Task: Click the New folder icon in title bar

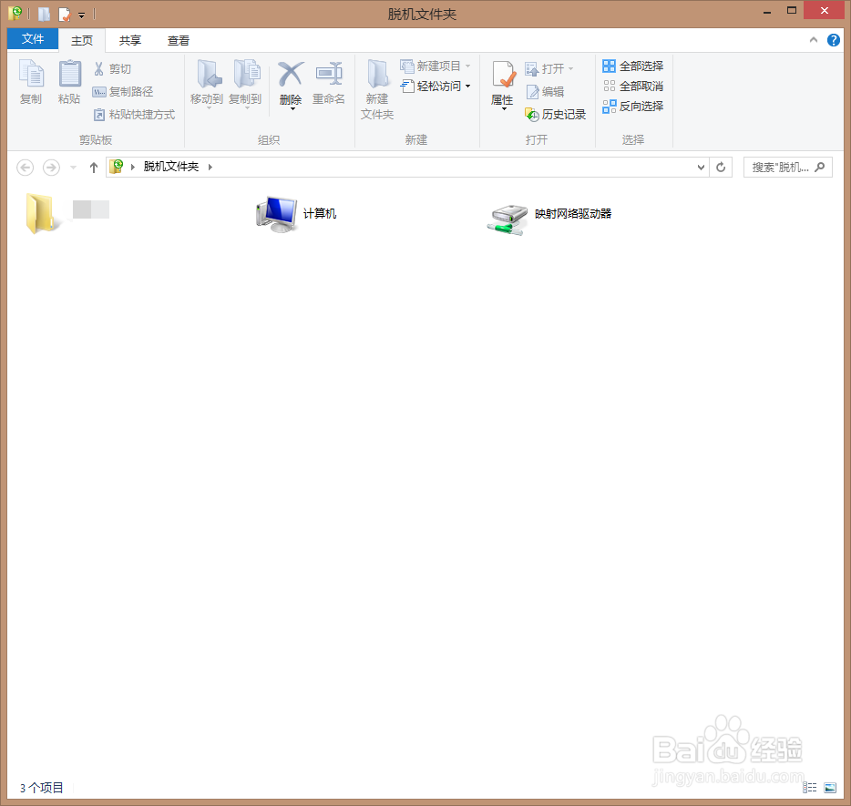Action: pos(44,14)
